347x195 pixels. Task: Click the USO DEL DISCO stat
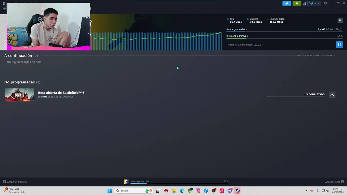(x=275, y=21)
